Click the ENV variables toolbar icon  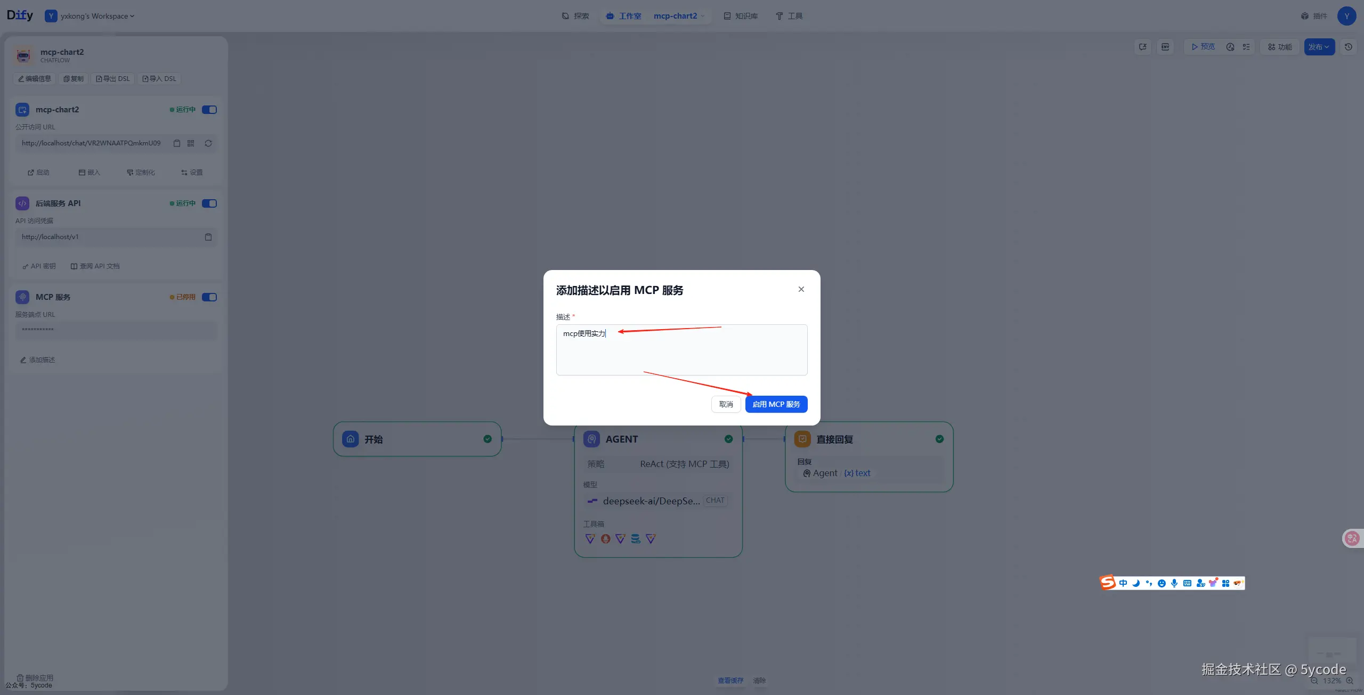coord(1165,47)
